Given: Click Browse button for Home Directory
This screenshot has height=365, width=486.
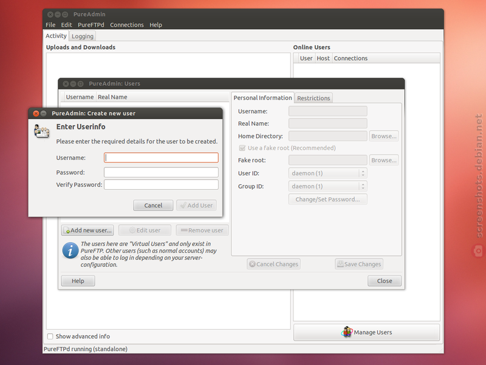Looking at the screenshot, I should [x=384, y=136].
